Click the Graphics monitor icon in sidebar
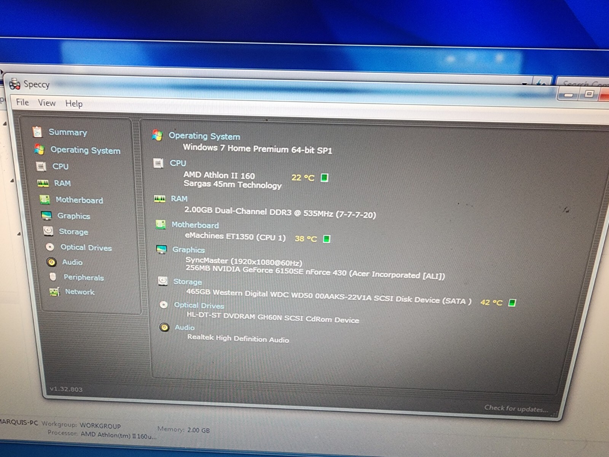This screenshot has height=457, width=609. (x=46, y=216)
